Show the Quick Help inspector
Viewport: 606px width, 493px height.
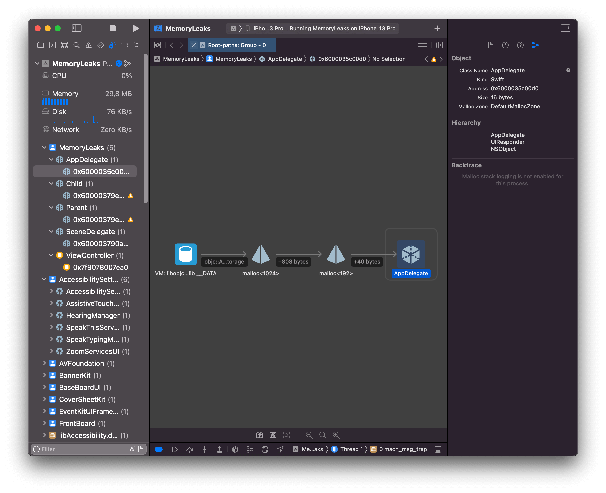[x=520, y=45]
